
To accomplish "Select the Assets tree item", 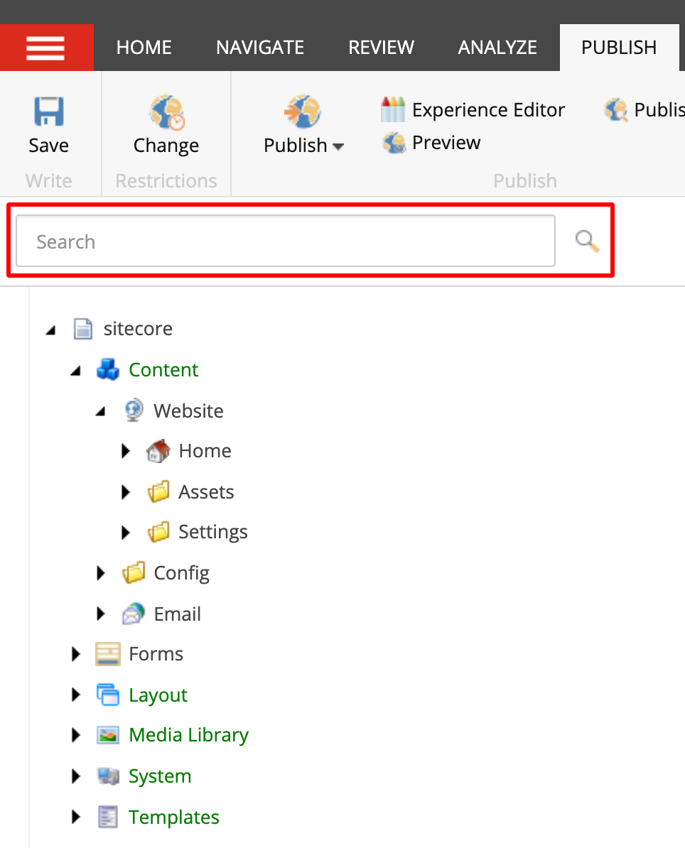I will pyautogui.click(x=206, y=492).
